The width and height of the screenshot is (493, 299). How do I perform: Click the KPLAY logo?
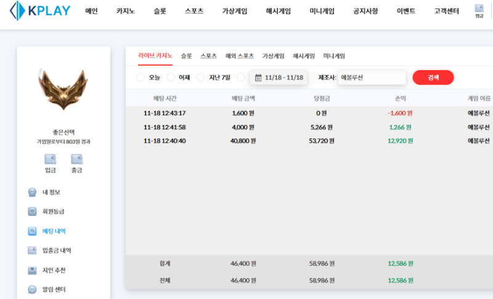click(40, 10)
